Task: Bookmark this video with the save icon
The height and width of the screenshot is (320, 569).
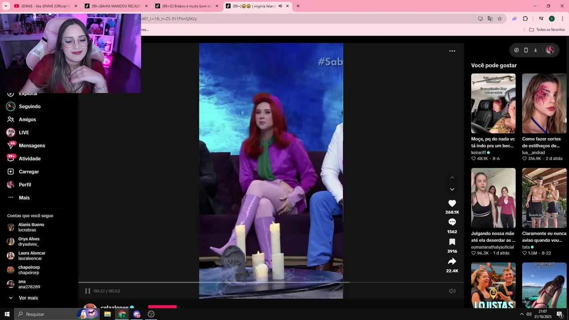Action: tap(452, 242)
